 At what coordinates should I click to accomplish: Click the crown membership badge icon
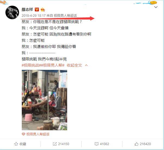(x=43, y=9)
